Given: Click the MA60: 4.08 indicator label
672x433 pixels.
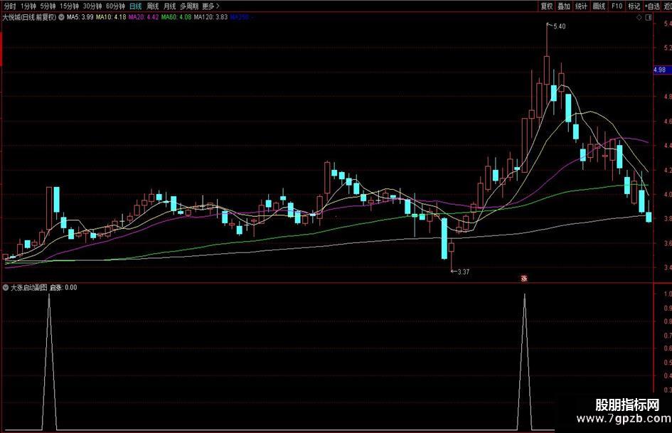Looking at the screenshot, I should click(x=176, y=17).
